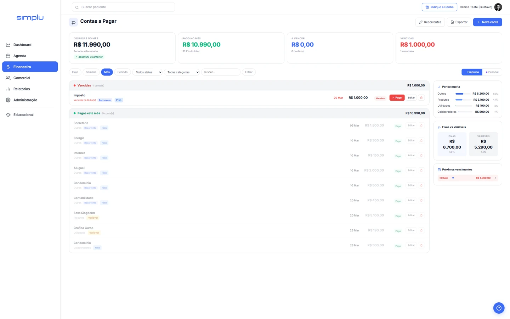Image resolution: width=510 pixels, height=319 pixels.
Task: Open the Todos status dropdown
Action: point(147,72)
